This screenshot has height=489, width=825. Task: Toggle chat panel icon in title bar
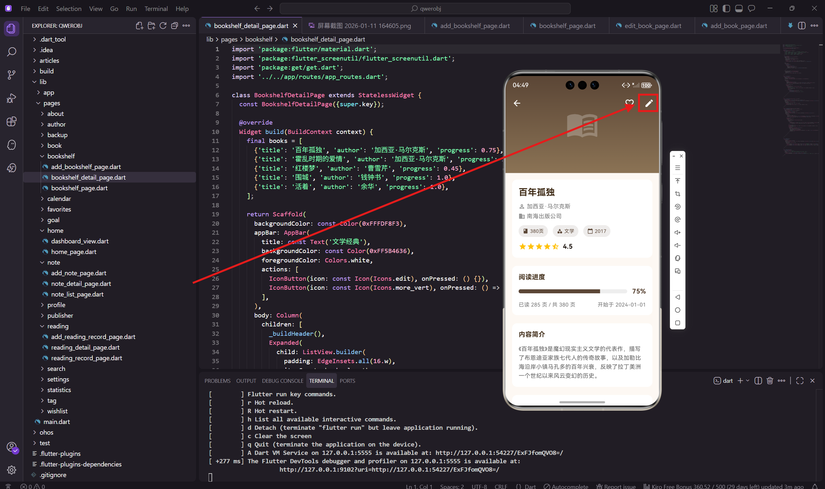pos(751,9)
